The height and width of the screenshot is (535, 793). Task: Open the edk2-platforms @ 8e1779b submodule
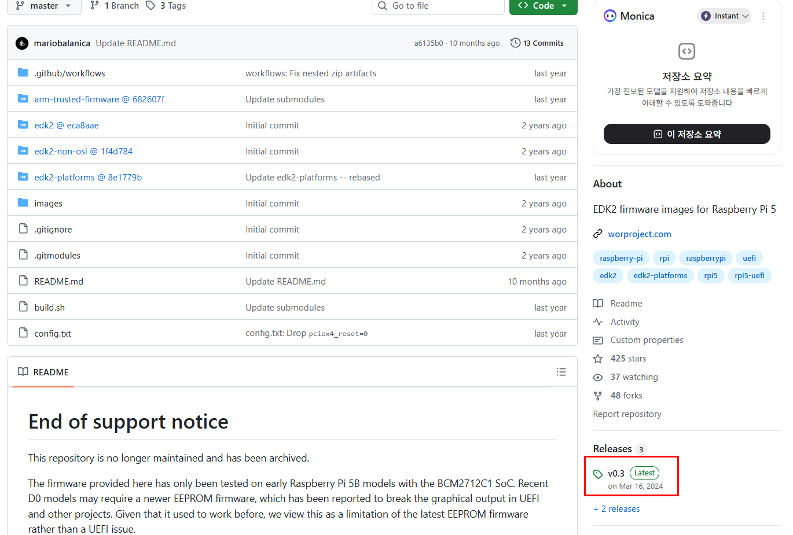click(x=88, y=178)
